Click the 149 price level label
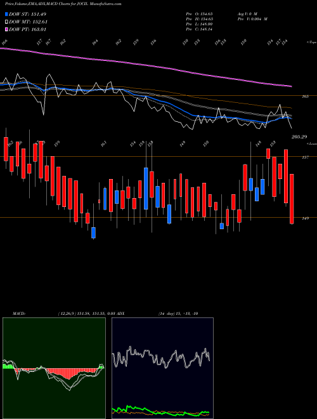 coord(306,218)
